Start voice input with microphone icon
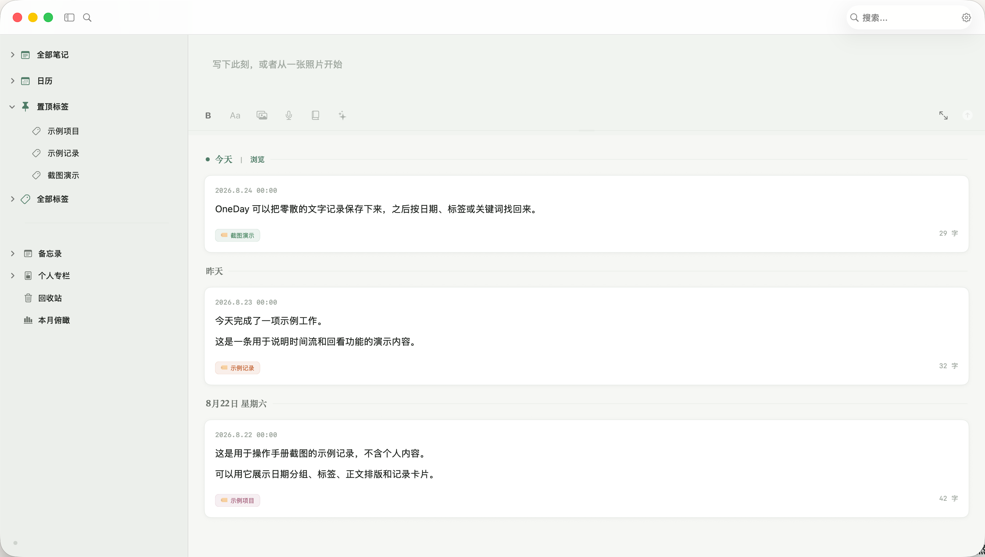Viewport: 985px width, 557px height. [x=289, y=115]
